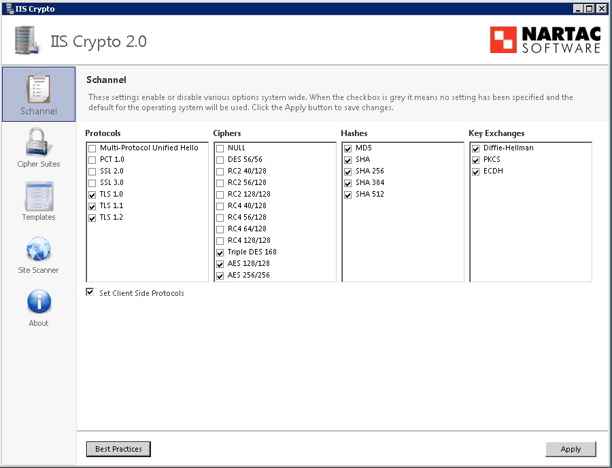The width and height of the screenshot is (612, 468).
Task: Check RC2 56/128 cipher
Action: pyautogui.click(x=220, y=183)
